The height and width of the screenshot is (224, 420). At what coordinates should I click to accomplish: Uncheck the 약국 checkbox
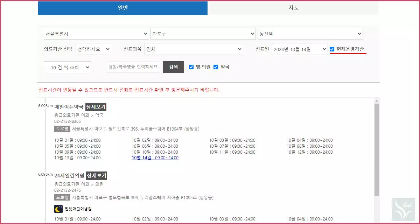coord(216,67)
